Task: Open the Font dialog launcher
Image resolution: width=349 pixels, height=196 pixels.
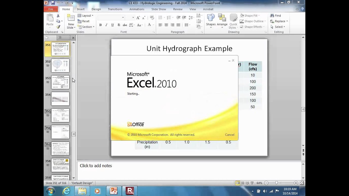Action: coord(154,32)
